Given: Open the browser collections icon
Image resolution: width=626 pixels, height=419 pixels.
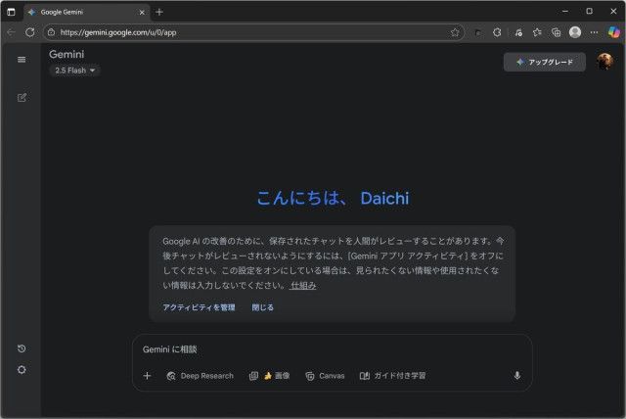Looking at the screenshot, I should [x=557, y=32].
